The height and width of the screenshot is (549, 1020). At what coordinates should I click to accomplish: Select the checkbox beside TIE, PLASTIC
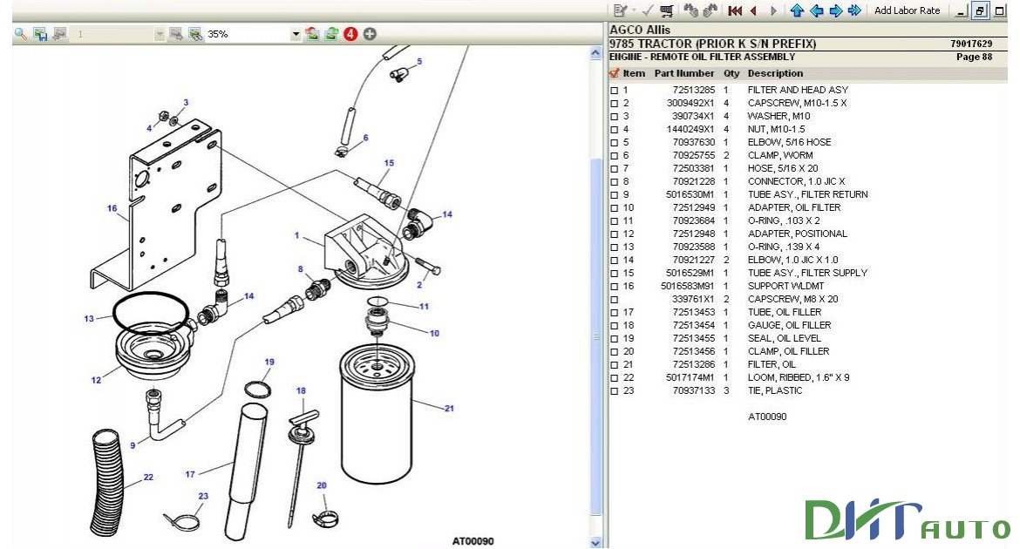(x=615, y=390)
